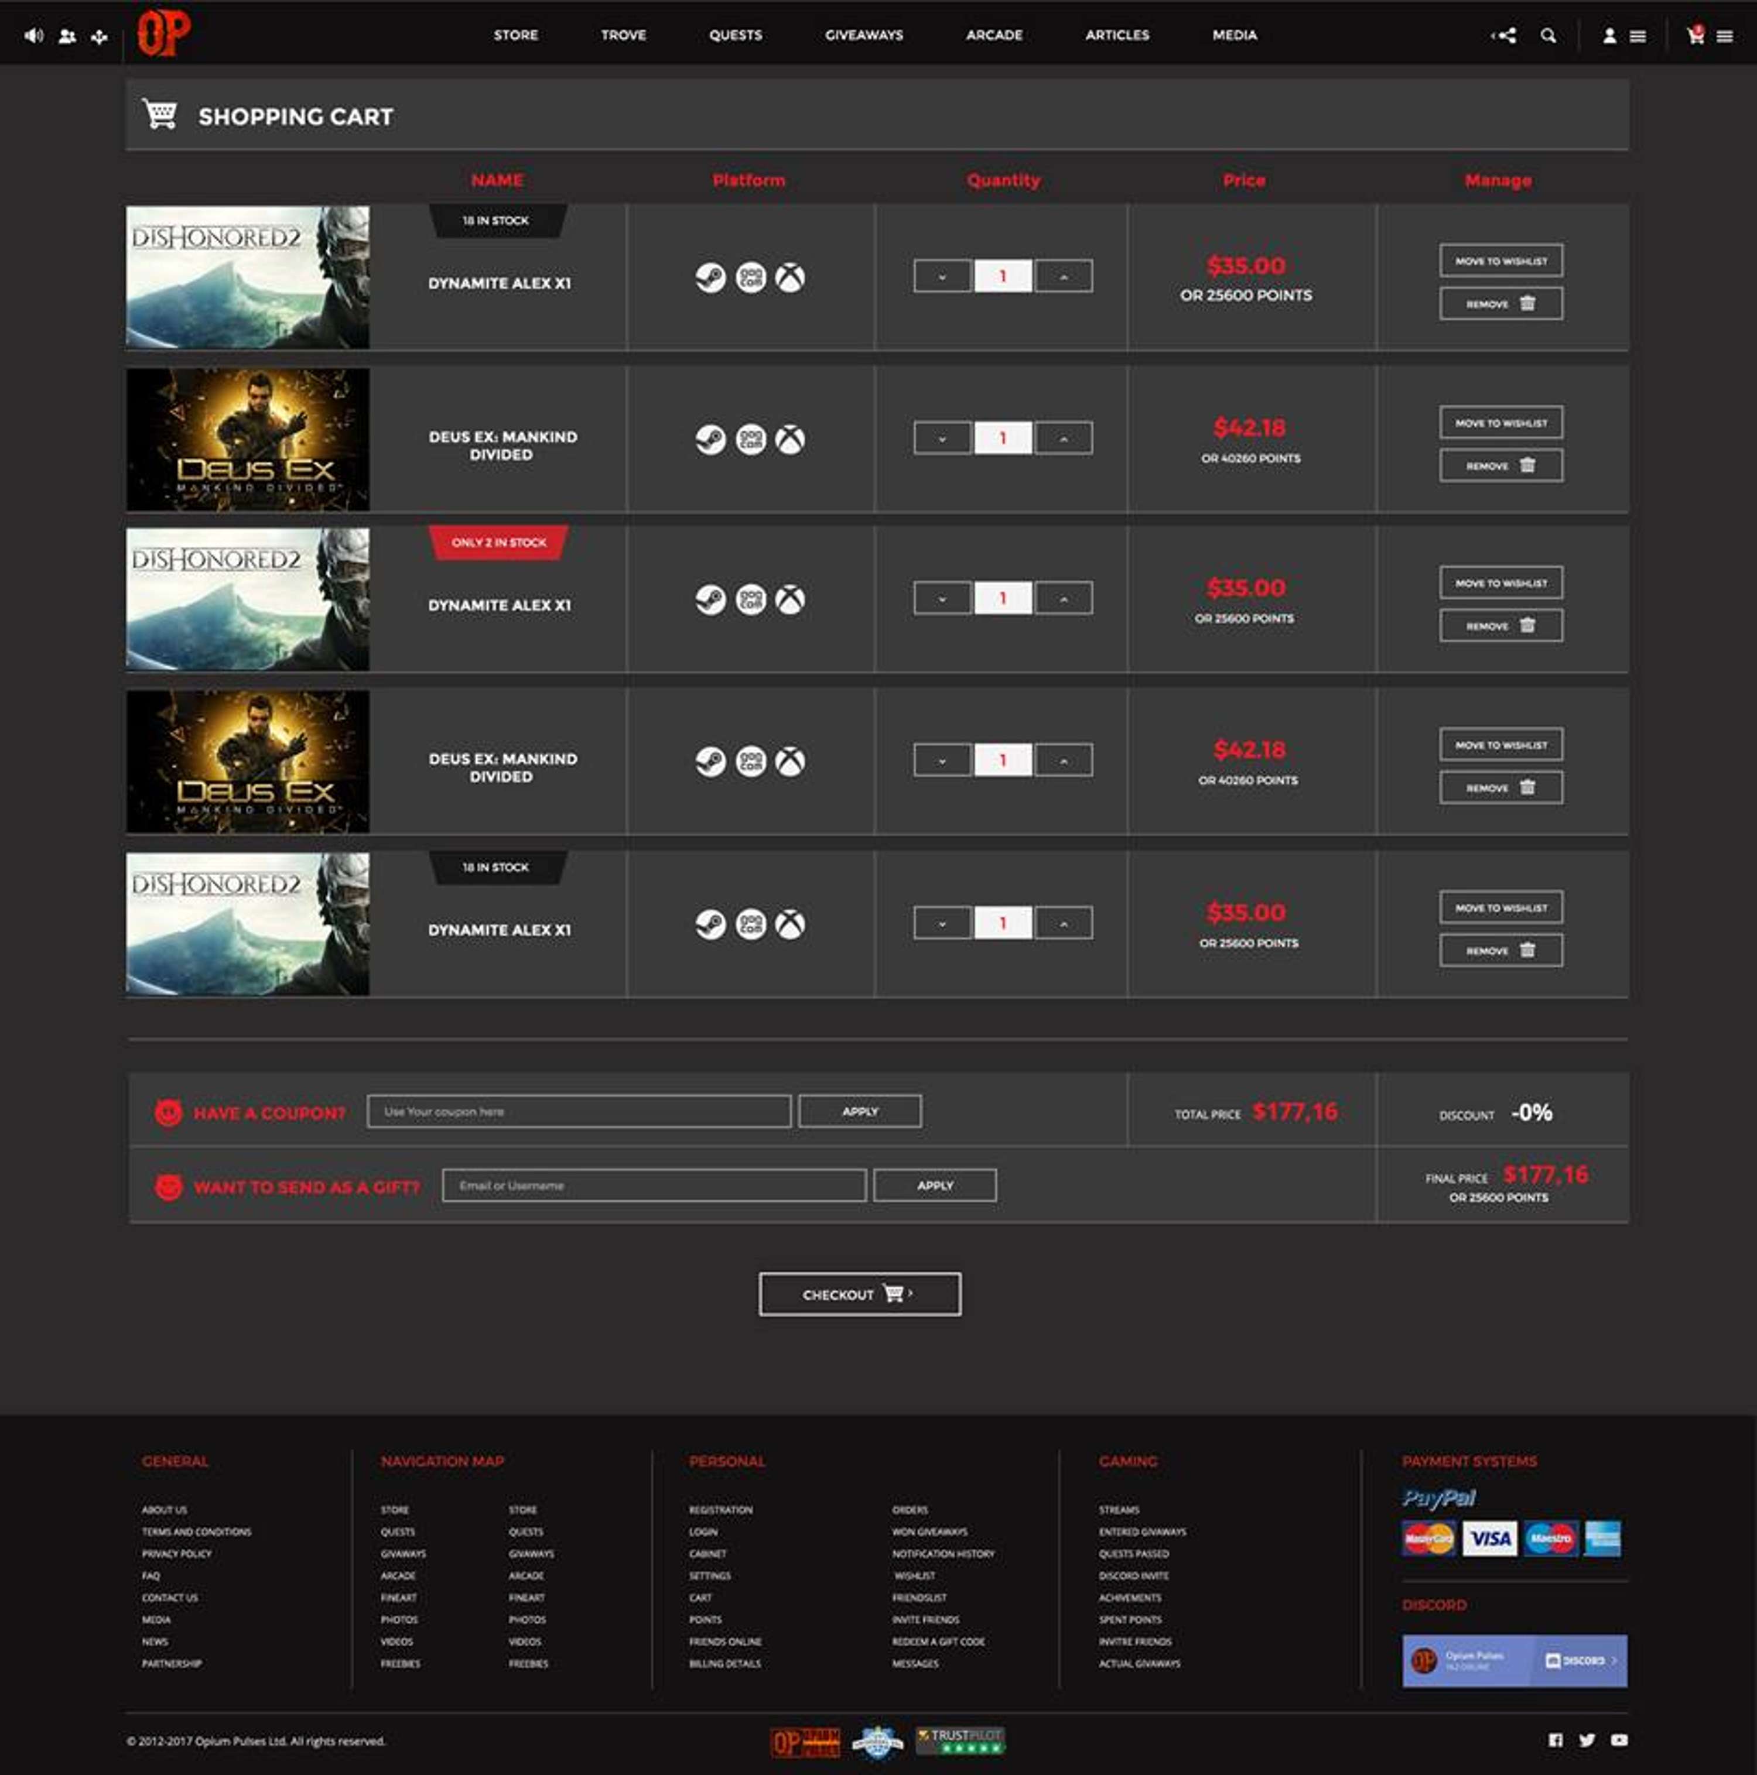Open Facebook page from footer icon
Viewport: 1757px width, 1775px height.
(x=1555, y=1740)
